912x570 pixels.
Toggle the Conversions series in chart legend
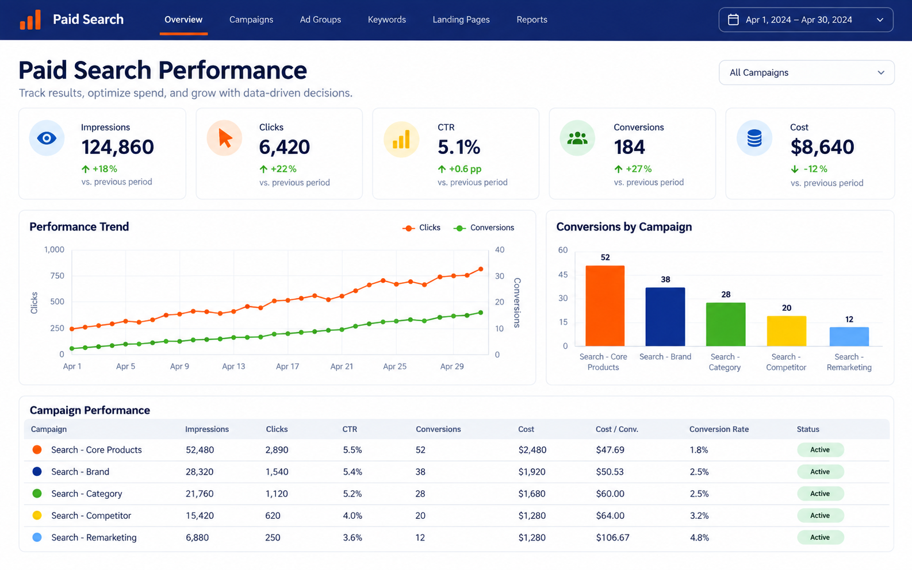coord(484,228)
